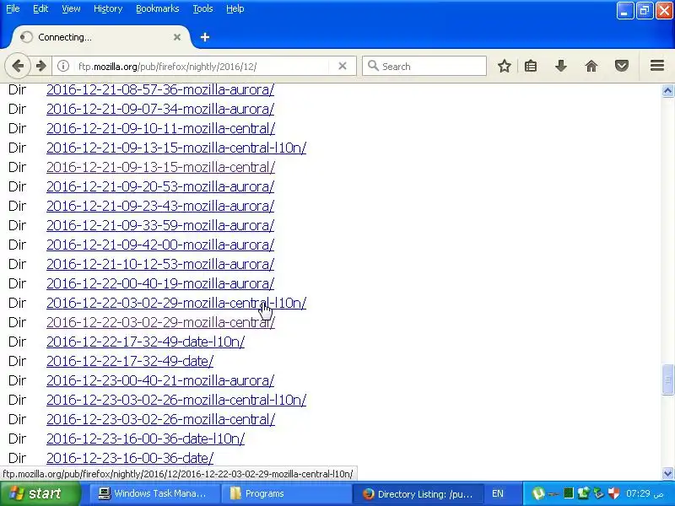Open a new tab with plus button

coord(205,37)
